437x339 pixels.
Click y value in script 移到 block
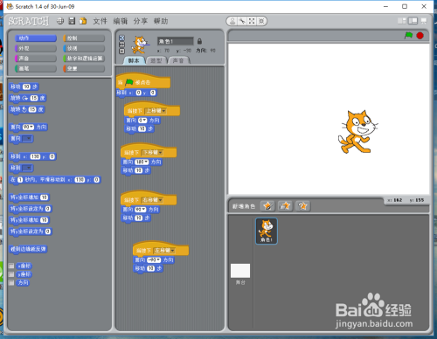point(153,93)
